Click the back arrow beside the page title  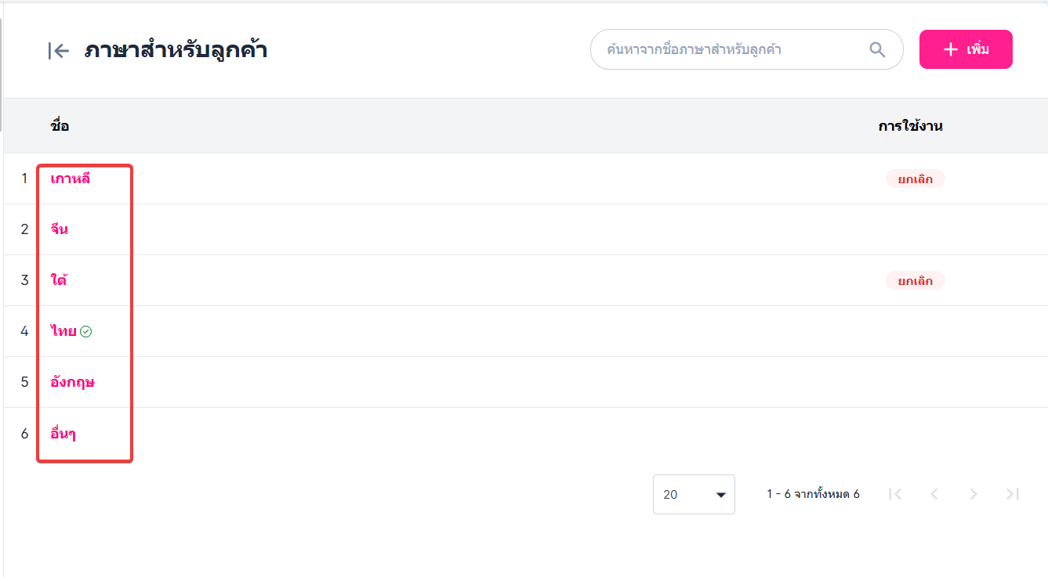pyautogui.click(x=59, y=51)
